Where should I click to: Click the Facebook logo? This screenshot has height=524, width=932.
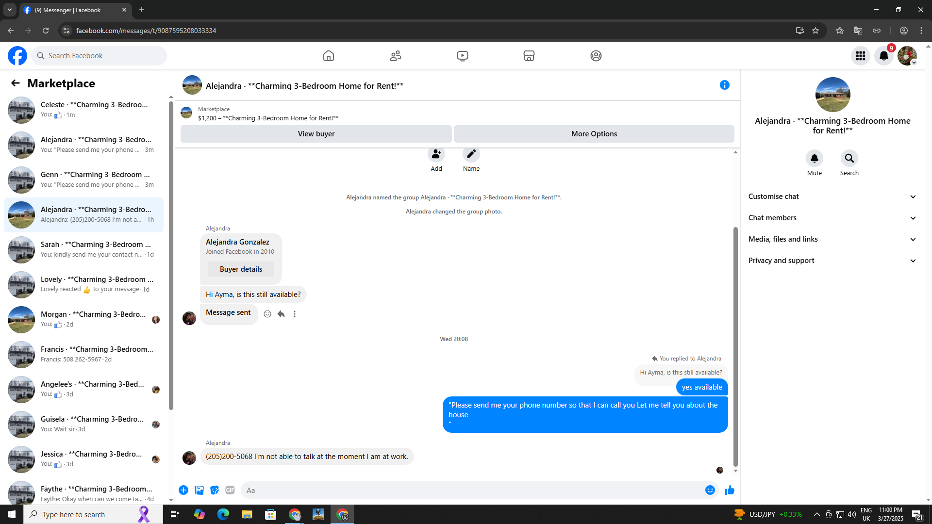click(17, 56)
